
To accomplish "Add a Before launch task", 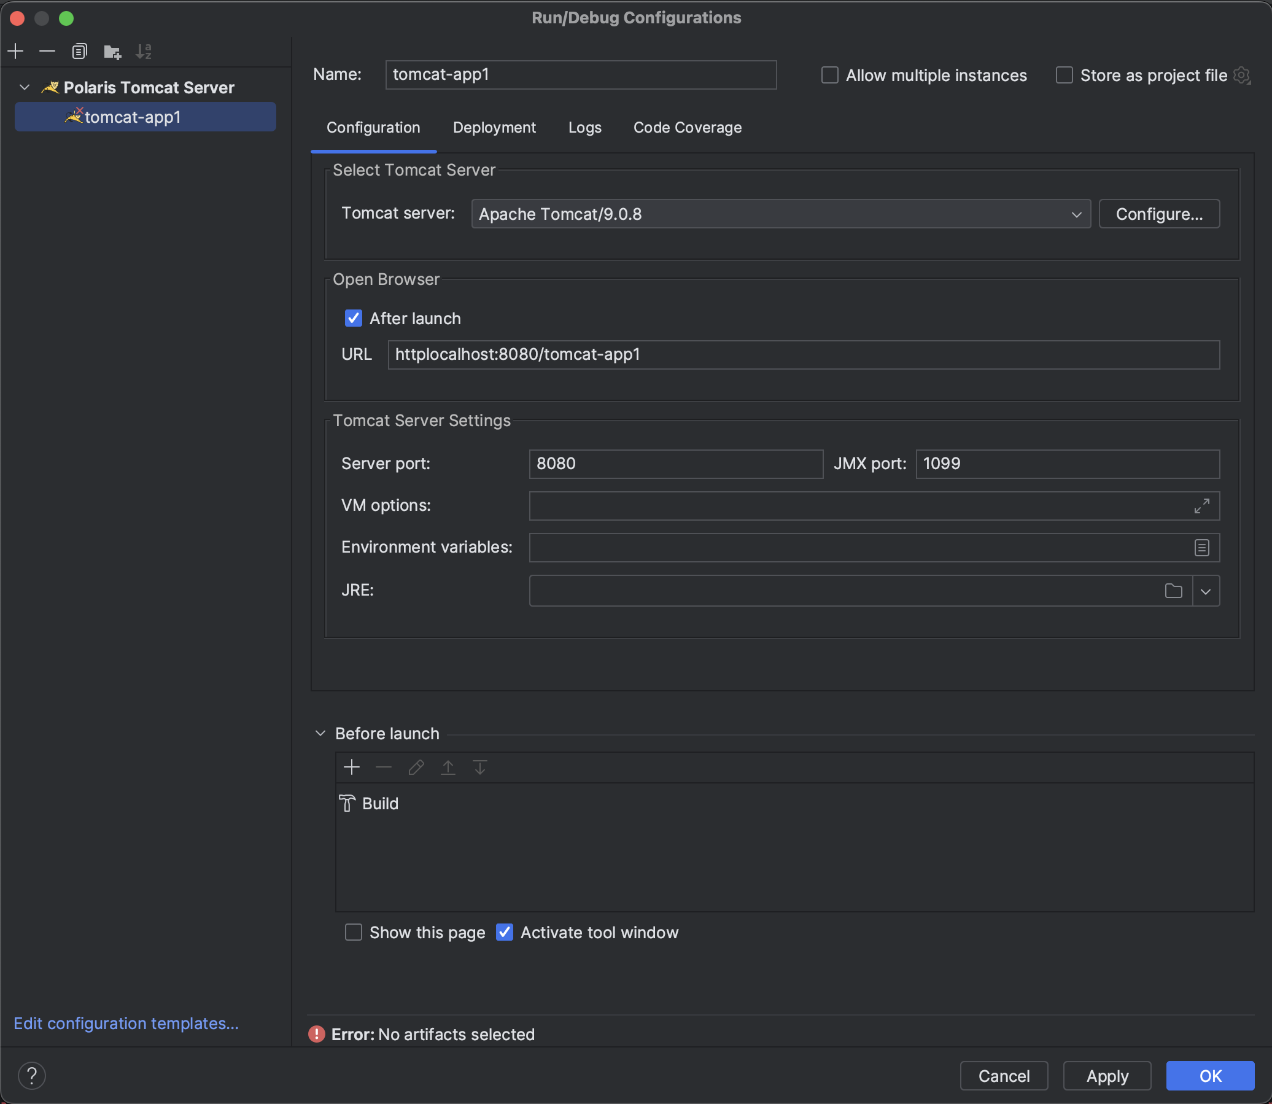I will coord(352,767).
